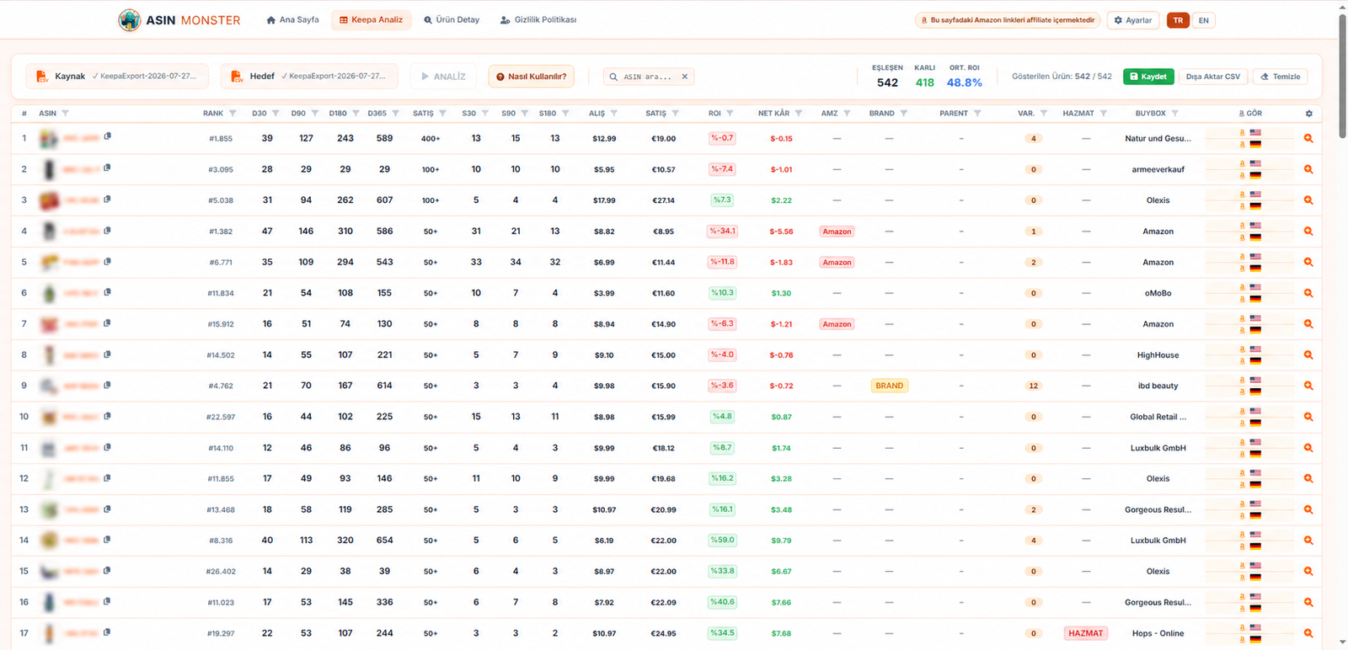Open Amazon Germany flag link in row 15
This screenshot has width=1348, height=650.
pos(1255,578)
